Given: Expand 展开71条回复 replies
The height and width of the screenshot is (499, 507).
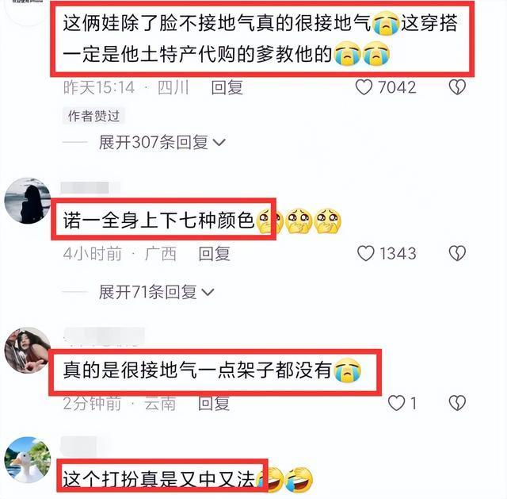Looking at the screenshot, I should [156, 292].
